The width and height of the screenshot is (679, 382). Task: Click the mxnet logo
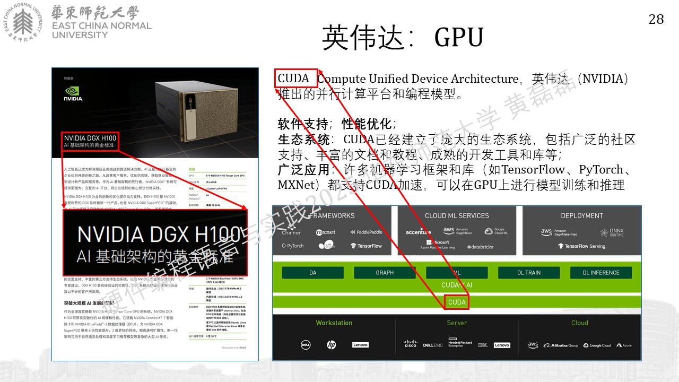[326, 232]
